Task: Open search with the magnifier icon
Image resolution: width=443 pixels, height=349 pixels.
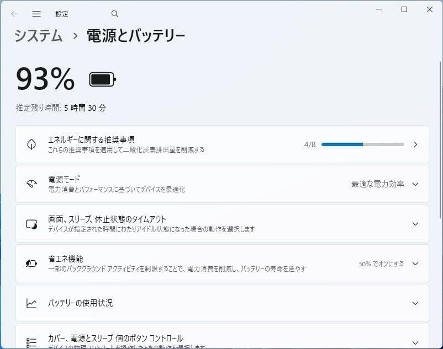Action: click(x=114, y=13)
